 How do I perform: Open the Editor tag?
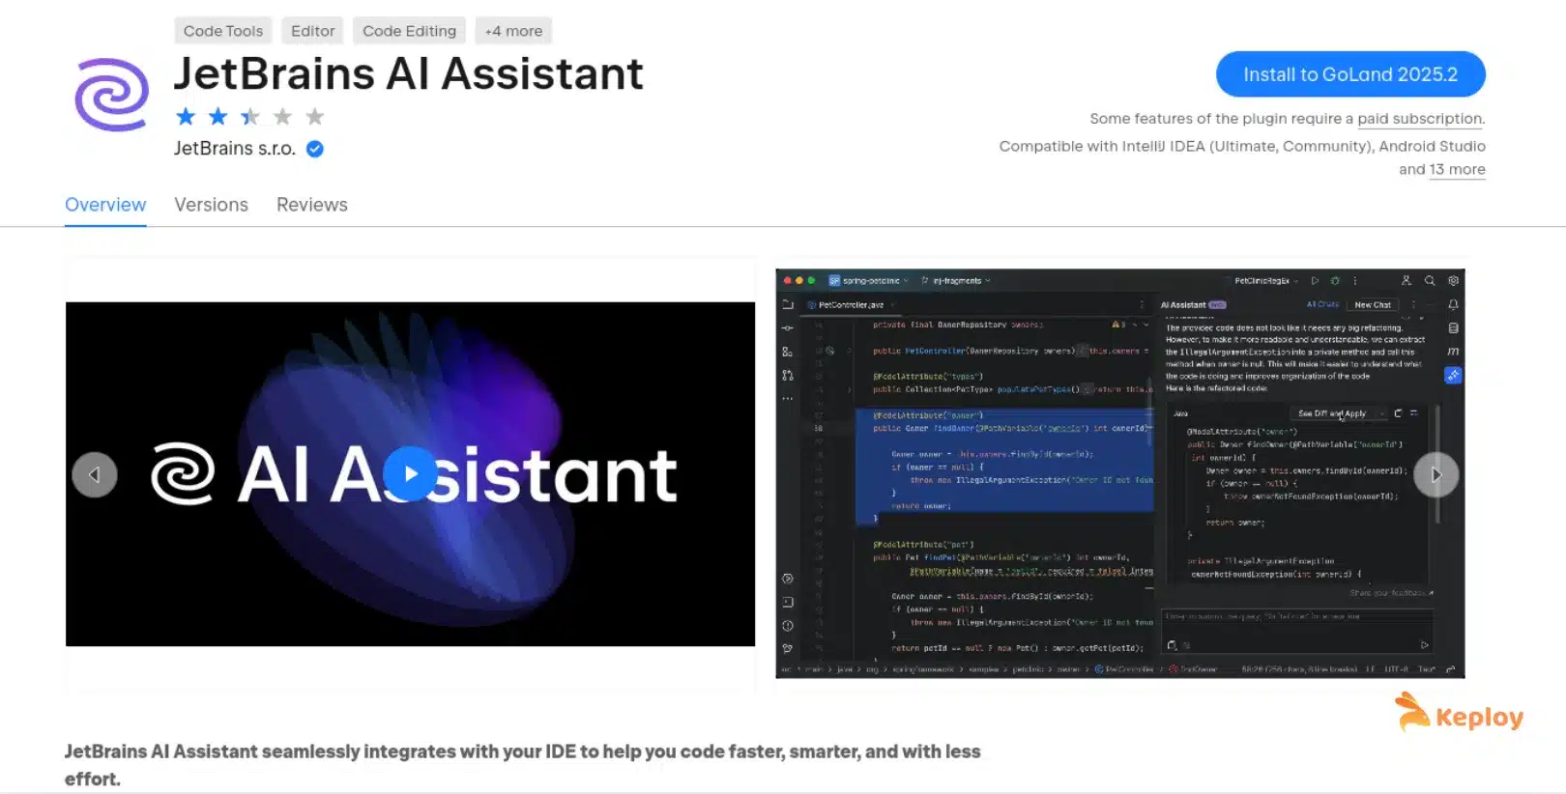click(313, 31)
